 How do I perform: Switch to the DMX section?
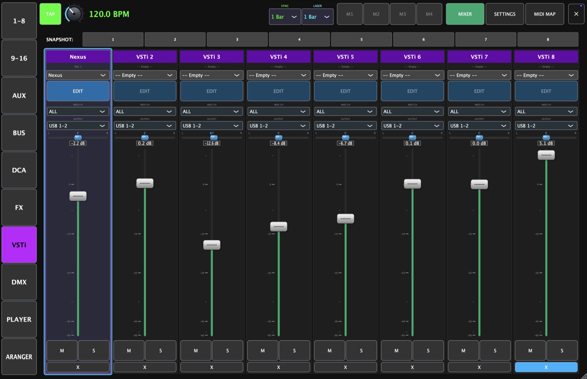click(19, 282)
